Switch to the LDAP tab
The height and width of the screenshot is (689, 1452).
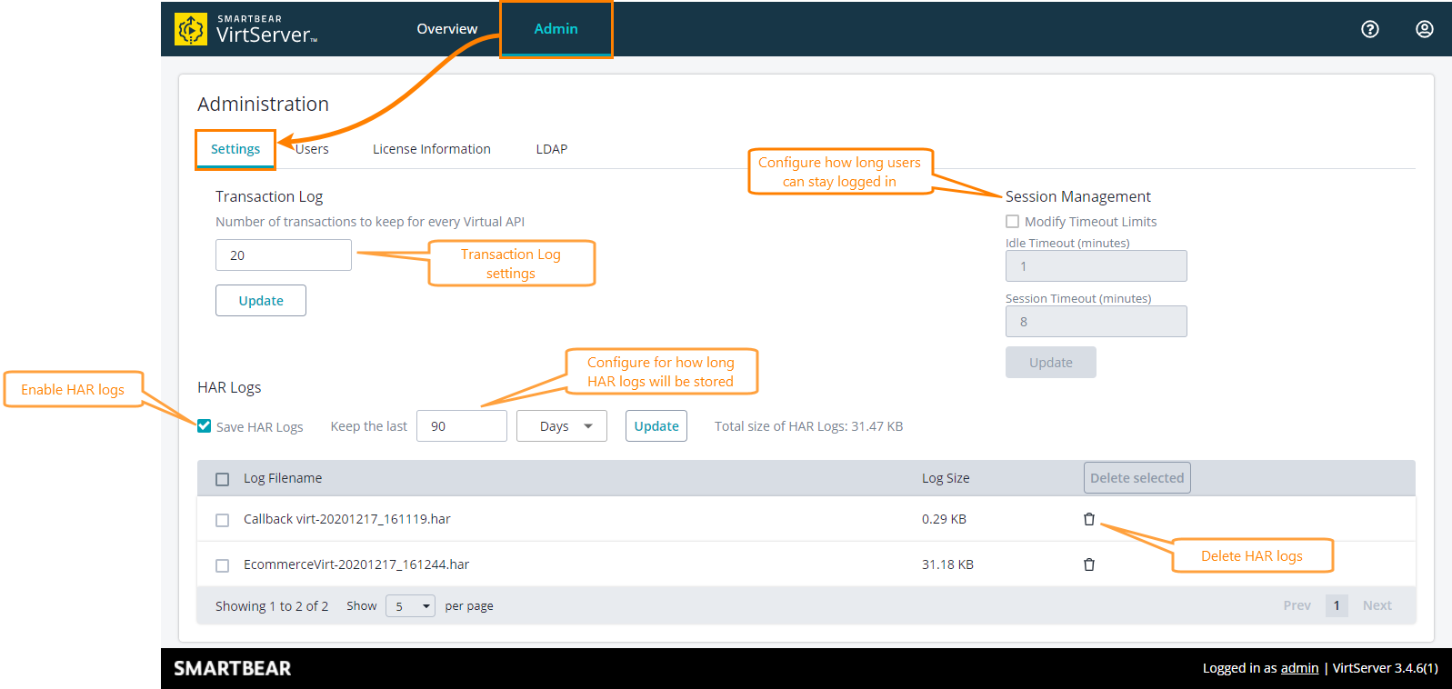[552, 149]
